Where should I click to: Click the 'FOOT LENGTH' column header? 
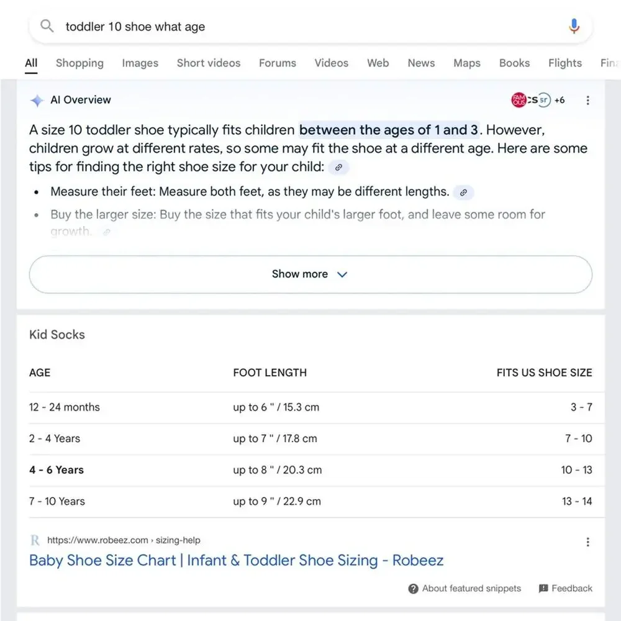click(270, 373)
